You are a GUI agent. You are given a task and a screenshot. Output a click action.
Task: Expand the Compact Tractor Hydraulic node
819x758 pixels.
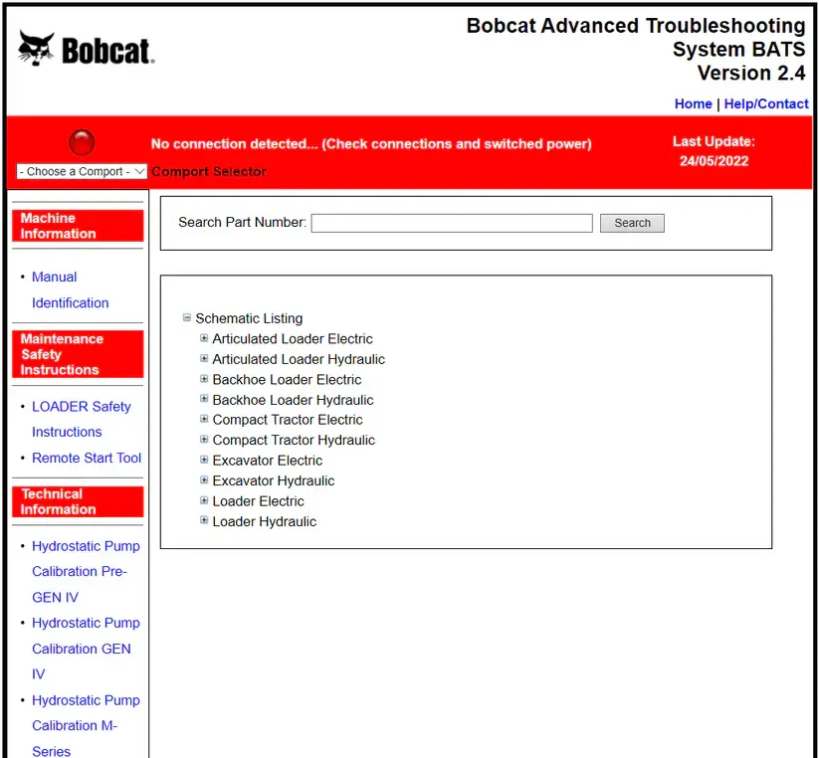[204, 440]
